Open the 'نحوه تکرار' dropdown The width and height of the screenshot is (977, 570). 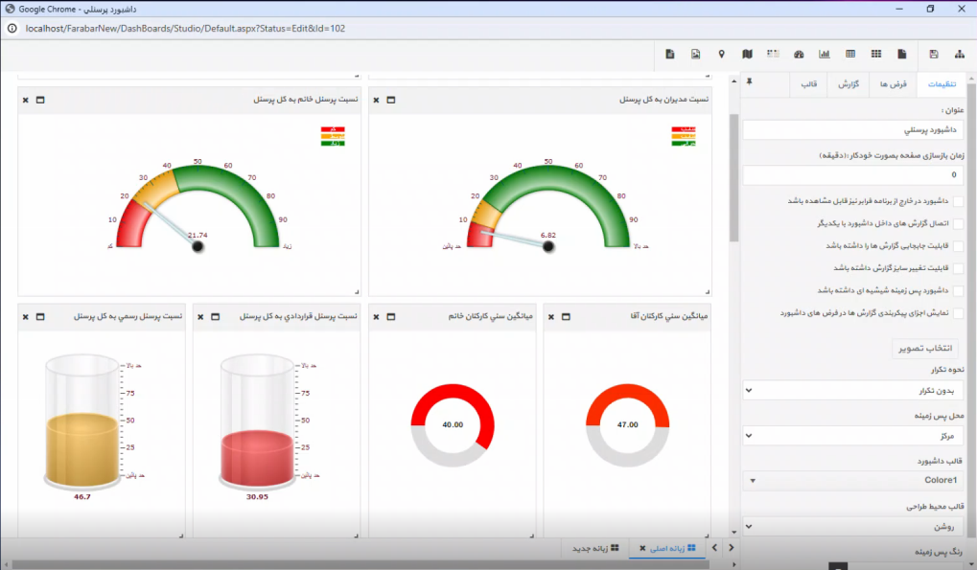click(852, 391)
